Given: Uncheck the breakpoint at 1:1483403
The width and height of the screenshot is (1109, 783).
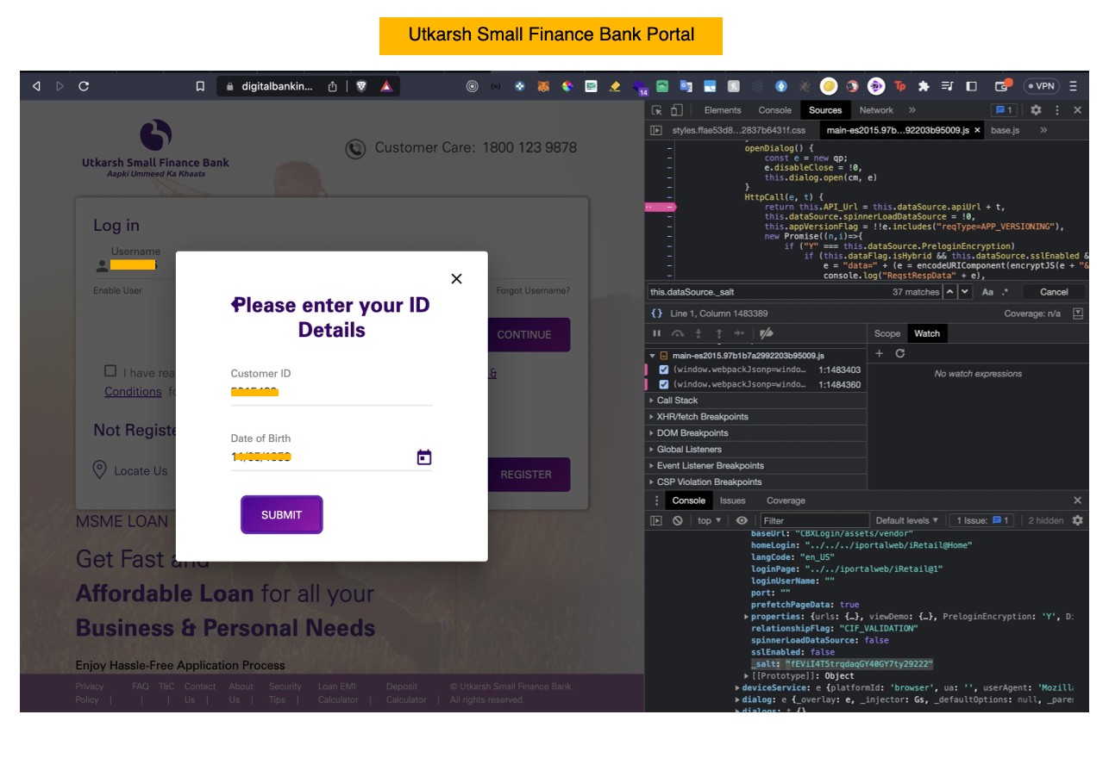Looking at the screenshot, I should click(663, 370).
